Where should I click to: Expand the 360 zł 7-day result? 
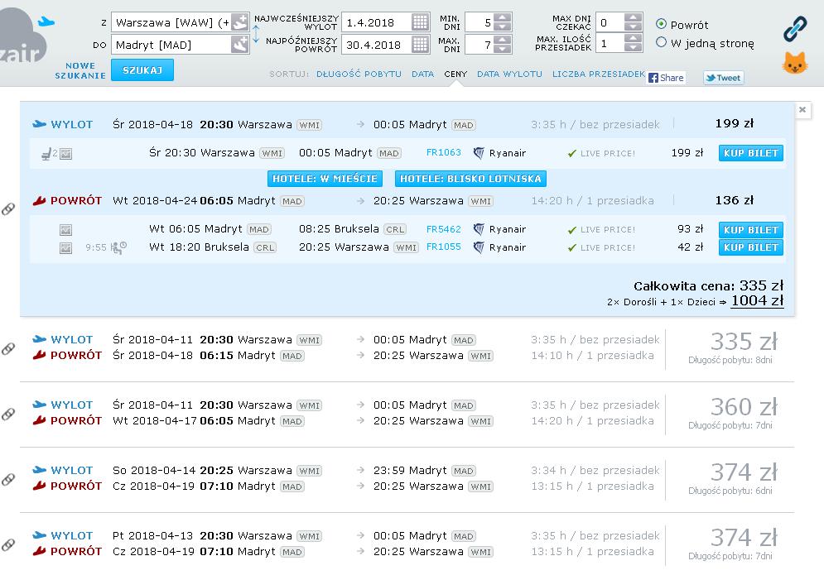(407, 414)
